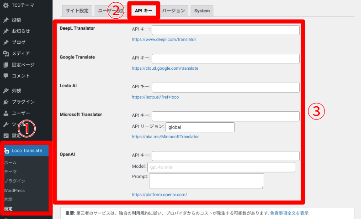The width and height of the screenshot is (361, 219).
Task: Open the 固定ページ menu item
Action: [x=23, y=65]
